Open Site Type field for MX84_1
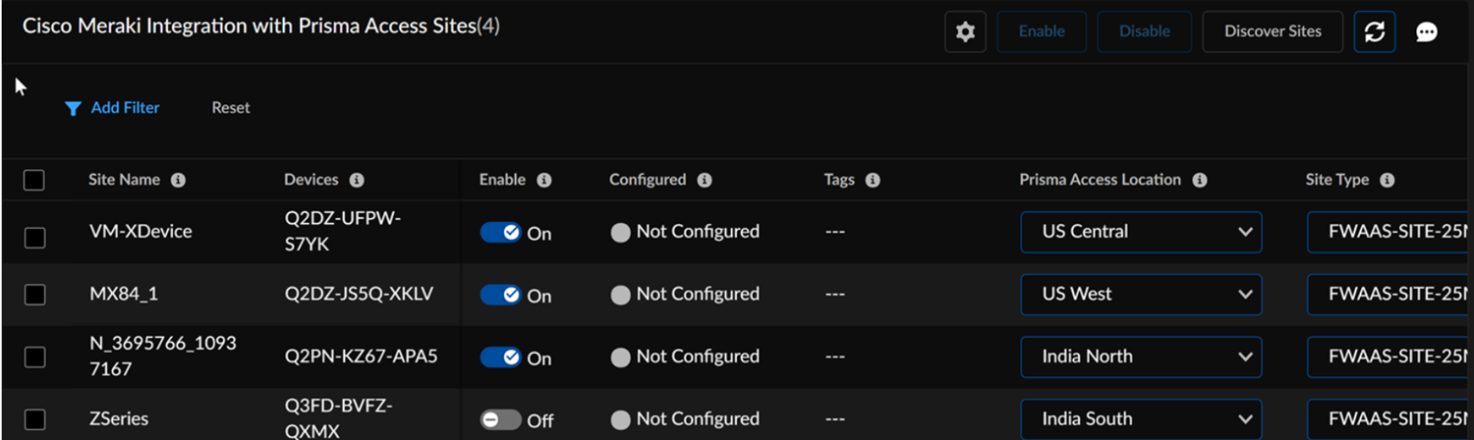The height and width of the screenshot is (440, 1474). (1390, 295)
